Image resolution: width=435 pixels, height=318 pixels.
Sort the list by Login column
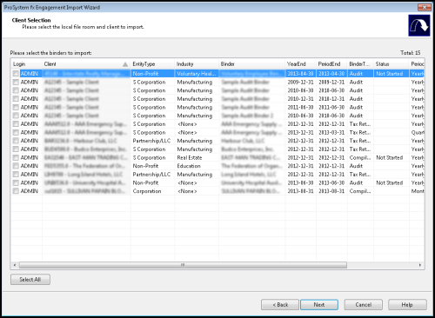(26, 64)
